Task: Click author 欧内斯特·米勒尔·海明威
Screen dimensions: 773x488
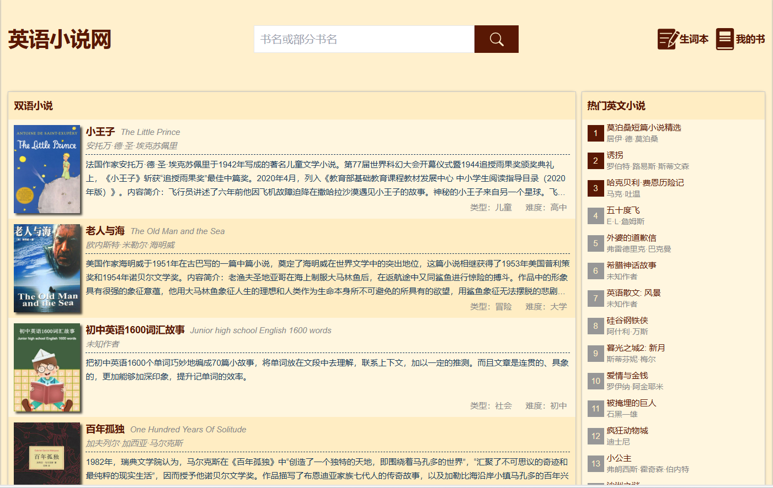Action: click(130, 245)
